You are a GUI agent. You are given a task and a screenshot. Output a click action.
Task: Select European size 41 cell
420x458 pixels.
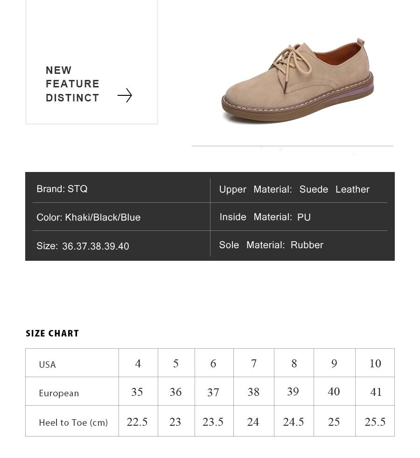[x=375, y=392]
